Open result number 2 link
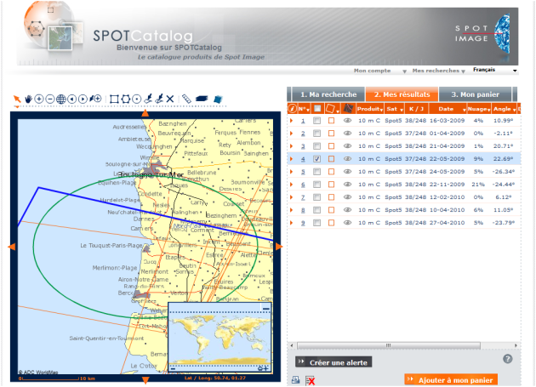 tap(303, 134)
